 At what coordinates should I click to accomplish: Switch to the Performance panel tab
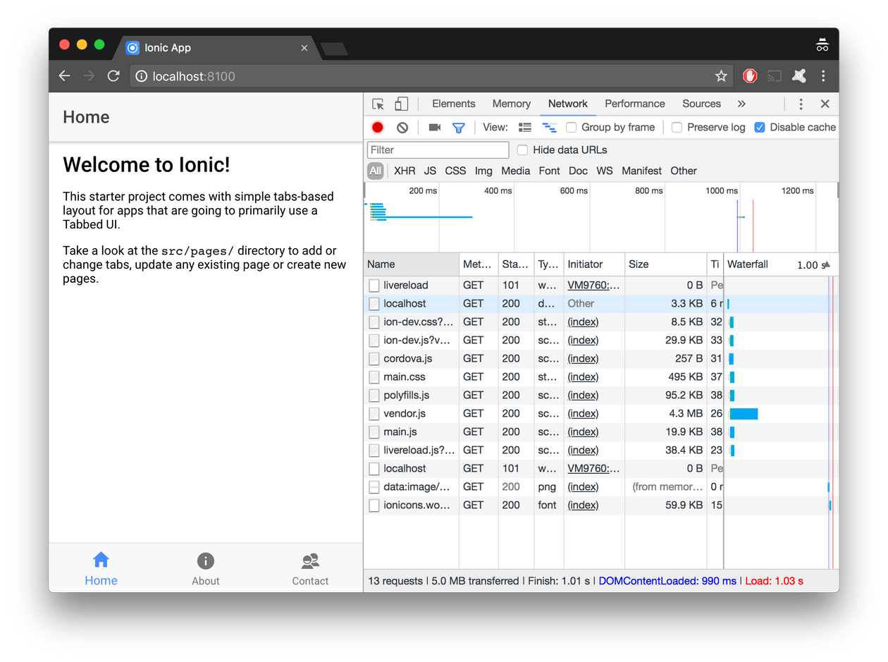[x=634, y=104]
